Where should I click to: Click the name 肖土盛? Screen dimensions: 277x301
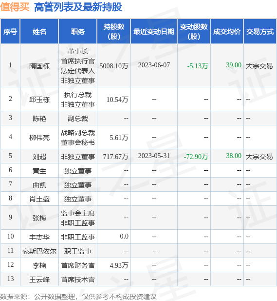point(39,199)
